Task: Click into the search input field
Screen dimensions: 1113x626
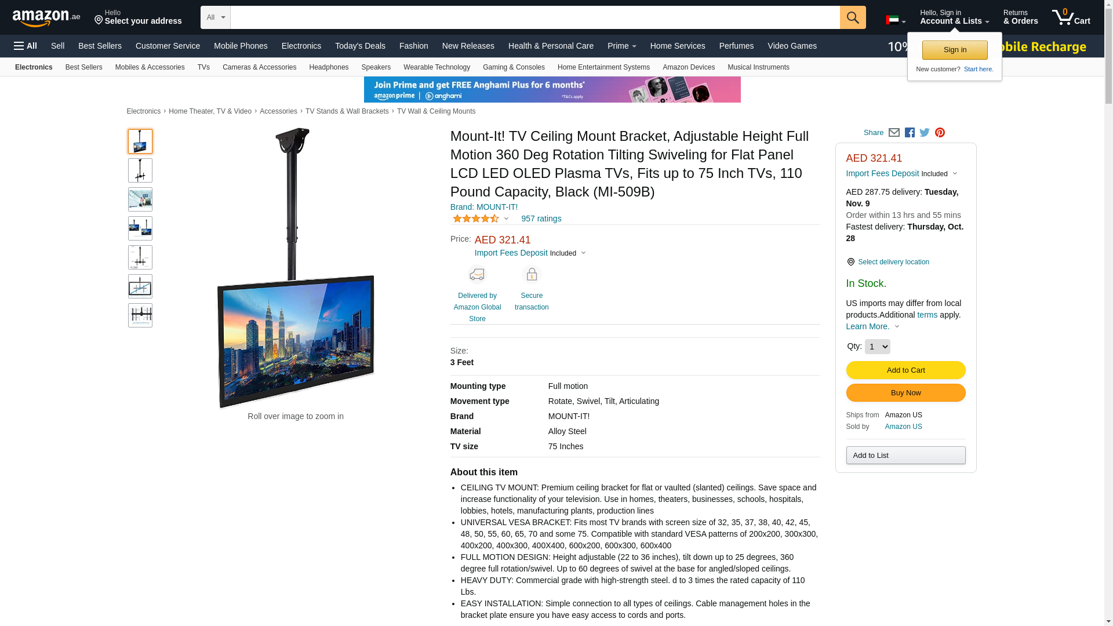Action: coord(535,17)
